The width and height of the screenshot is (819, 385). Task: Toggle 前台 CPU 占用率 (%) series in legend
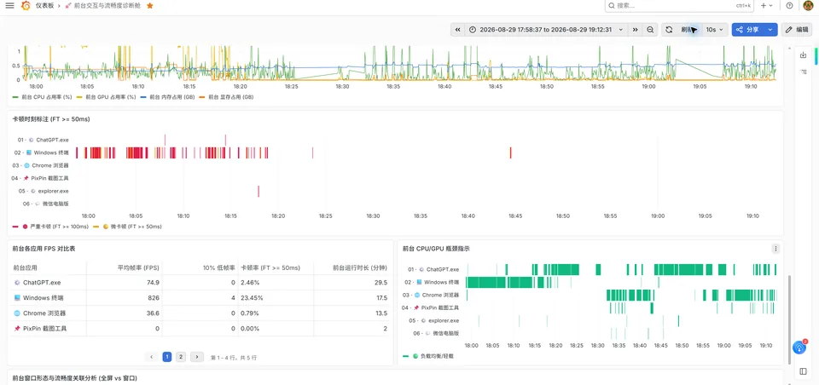pyautogui.click(x=47, y=97)
